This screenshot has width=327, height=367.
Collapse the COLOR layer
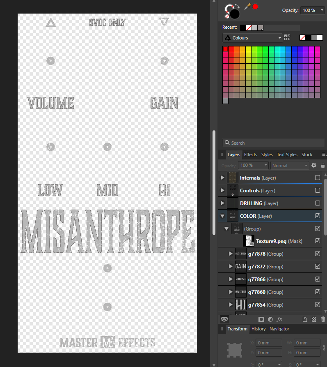click(x=223, y=216)
